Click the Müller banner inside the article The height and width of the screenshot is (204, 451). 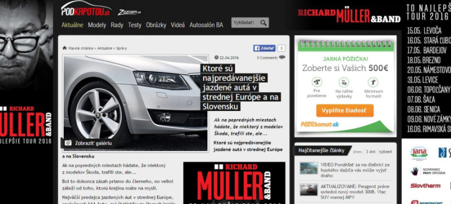[x=234, y=183]
